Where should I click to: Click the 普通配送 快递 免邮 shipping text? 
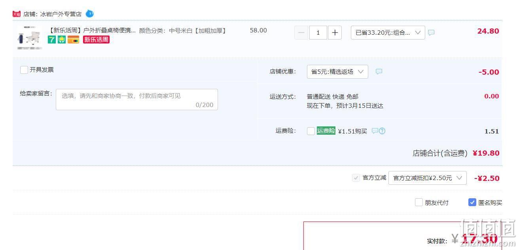[x=333, y=97]
